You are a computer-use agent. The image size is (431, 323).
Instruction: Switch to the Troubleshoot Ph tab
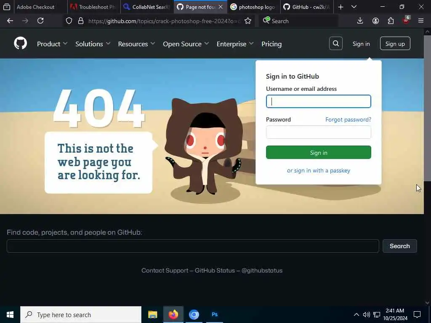click(94, 7)
